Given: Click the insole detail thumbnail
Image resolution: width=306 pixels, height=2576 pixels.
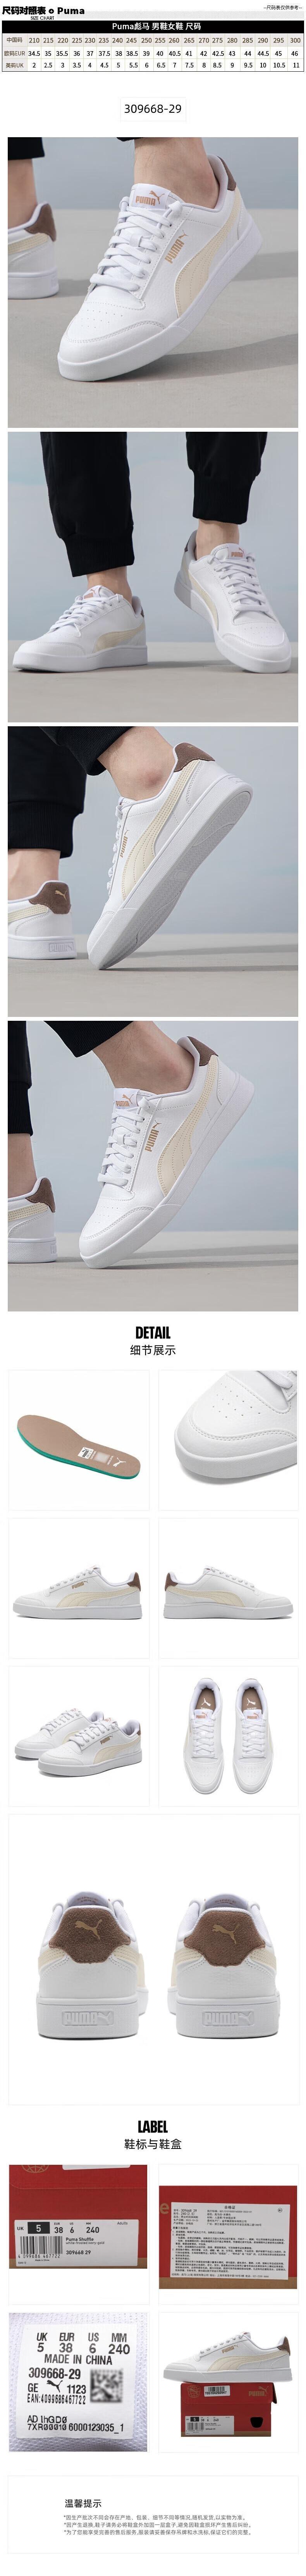Looking at the screenshot, I should [78, 1440].
